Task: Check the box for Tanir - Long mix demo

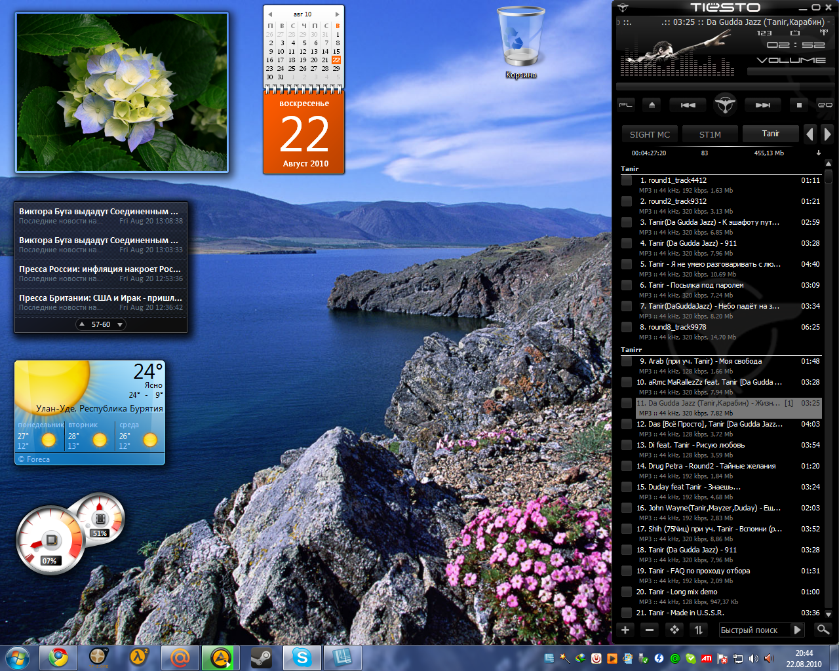Action: (x=627, y=592)
